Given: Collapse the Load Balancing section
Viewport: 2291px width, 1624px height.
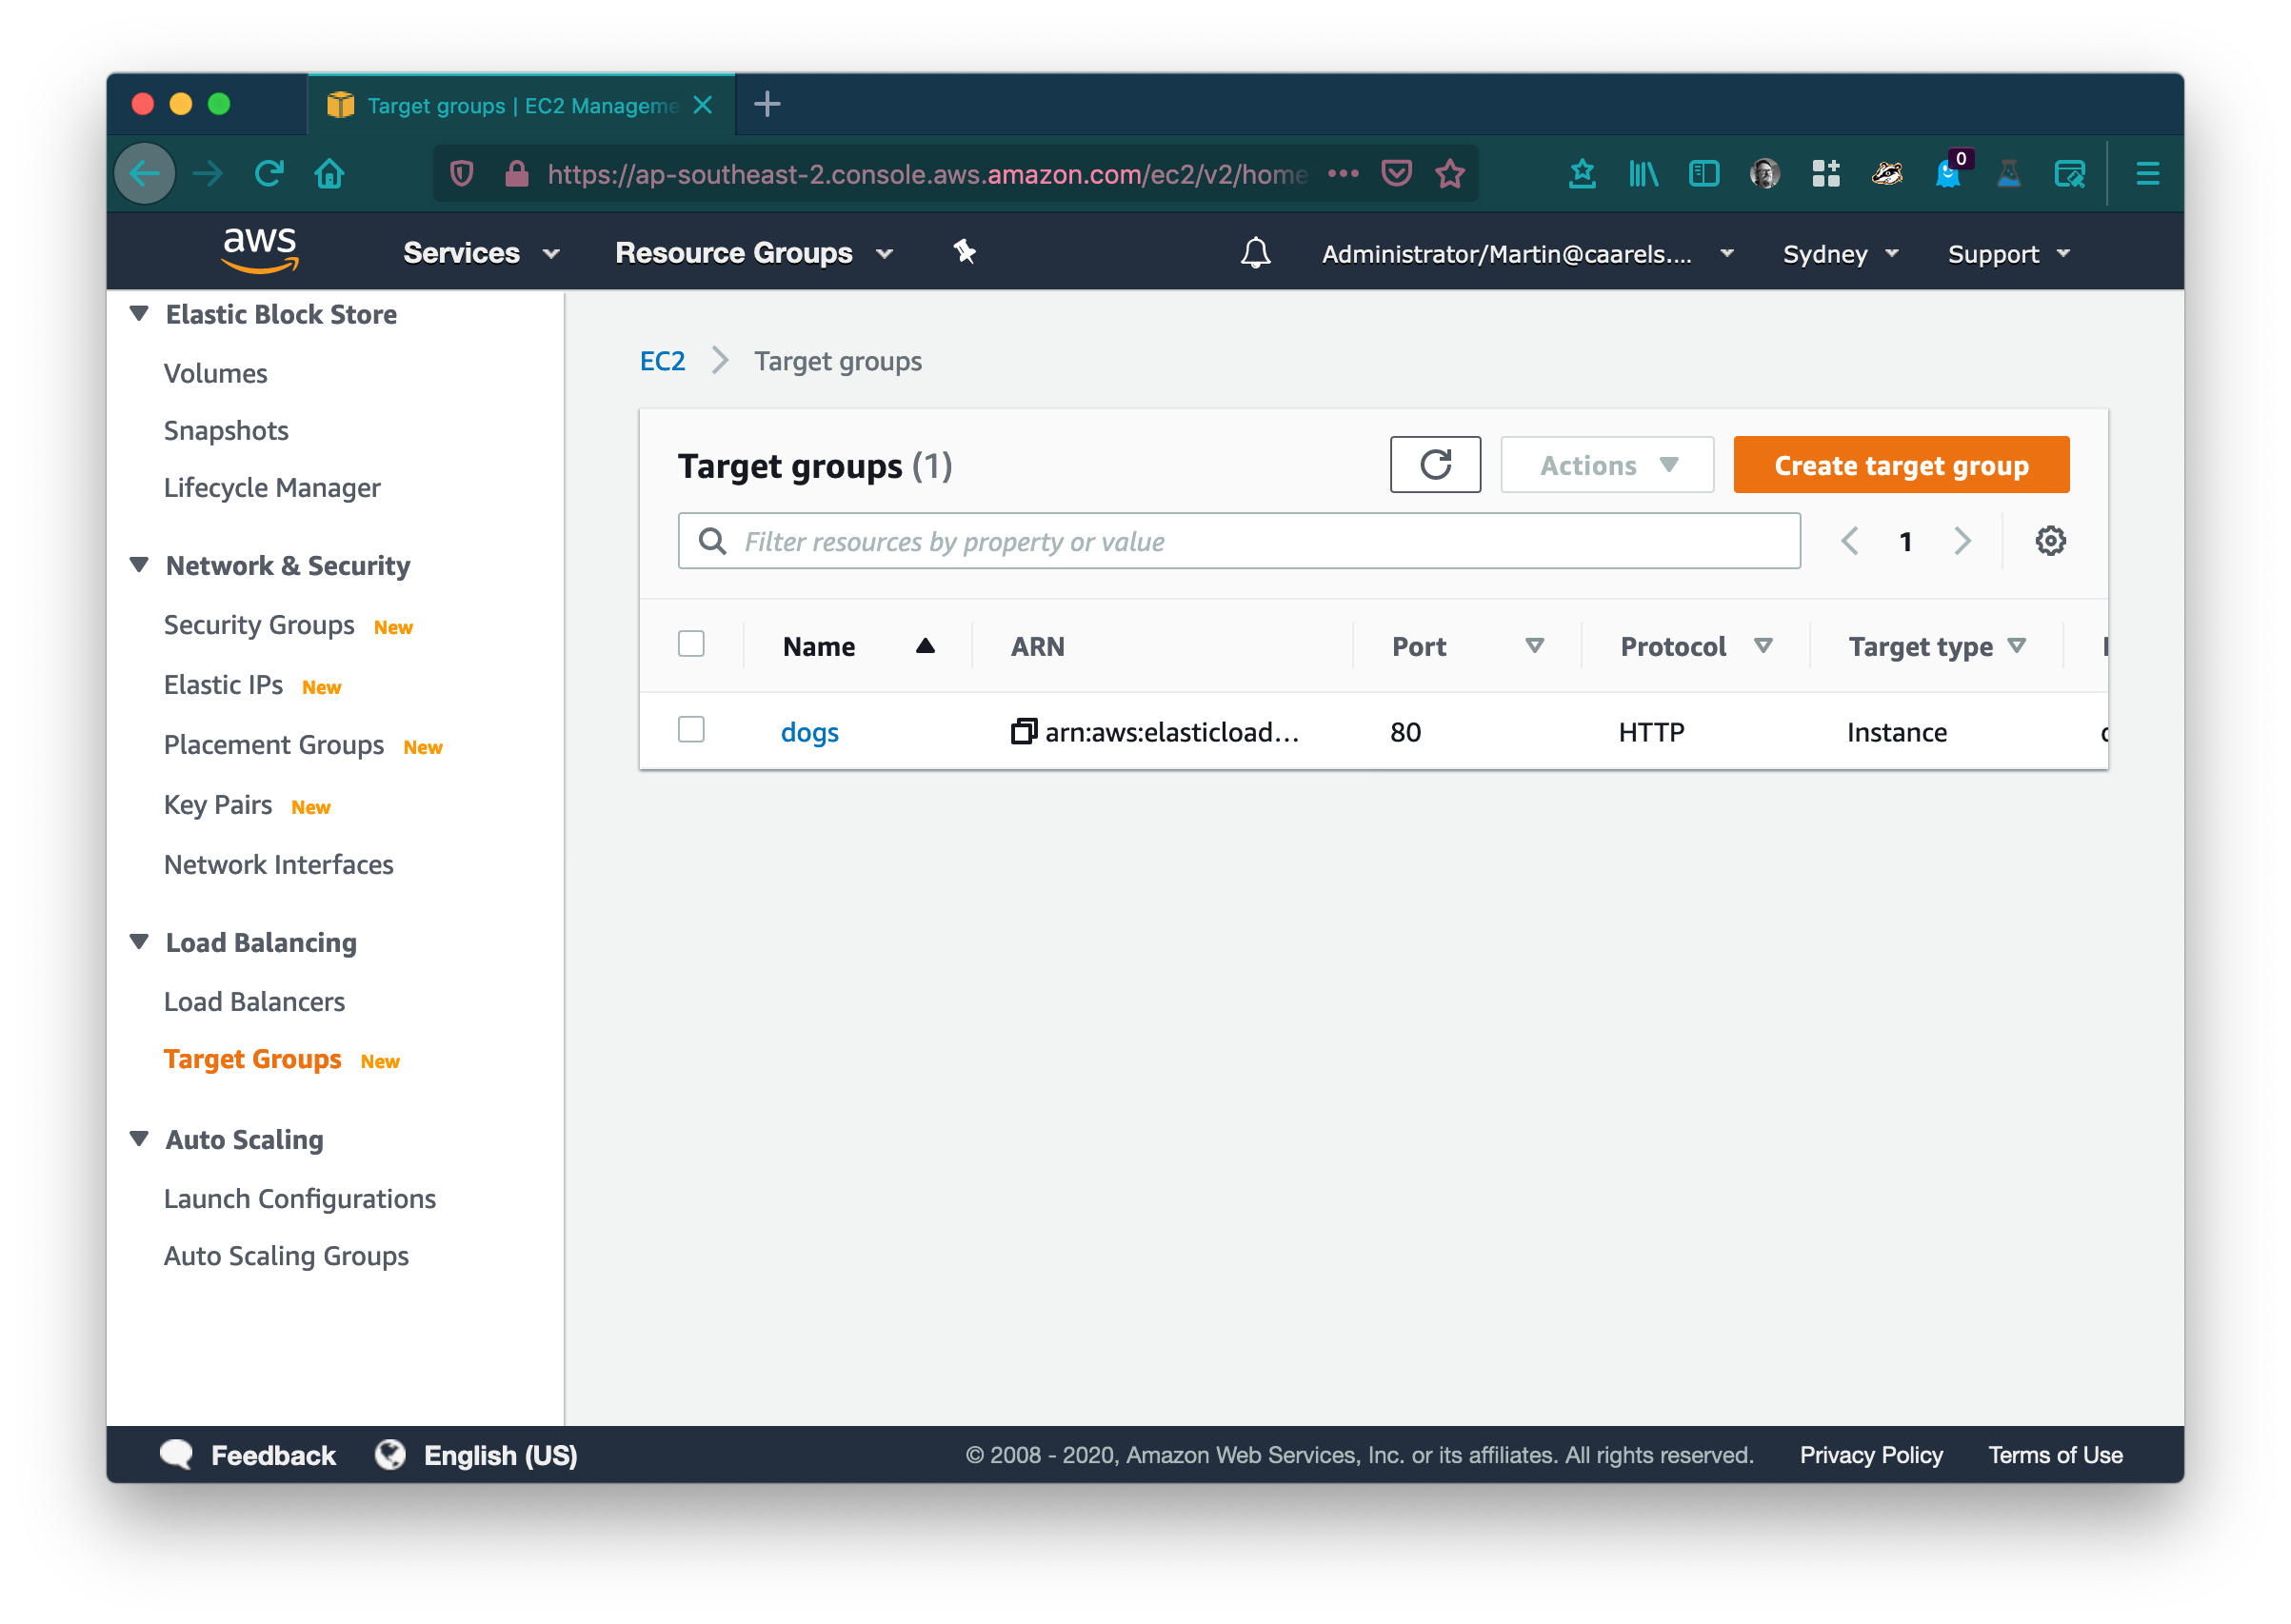Looking at the screenshot, I should click(x=139, y=941).
